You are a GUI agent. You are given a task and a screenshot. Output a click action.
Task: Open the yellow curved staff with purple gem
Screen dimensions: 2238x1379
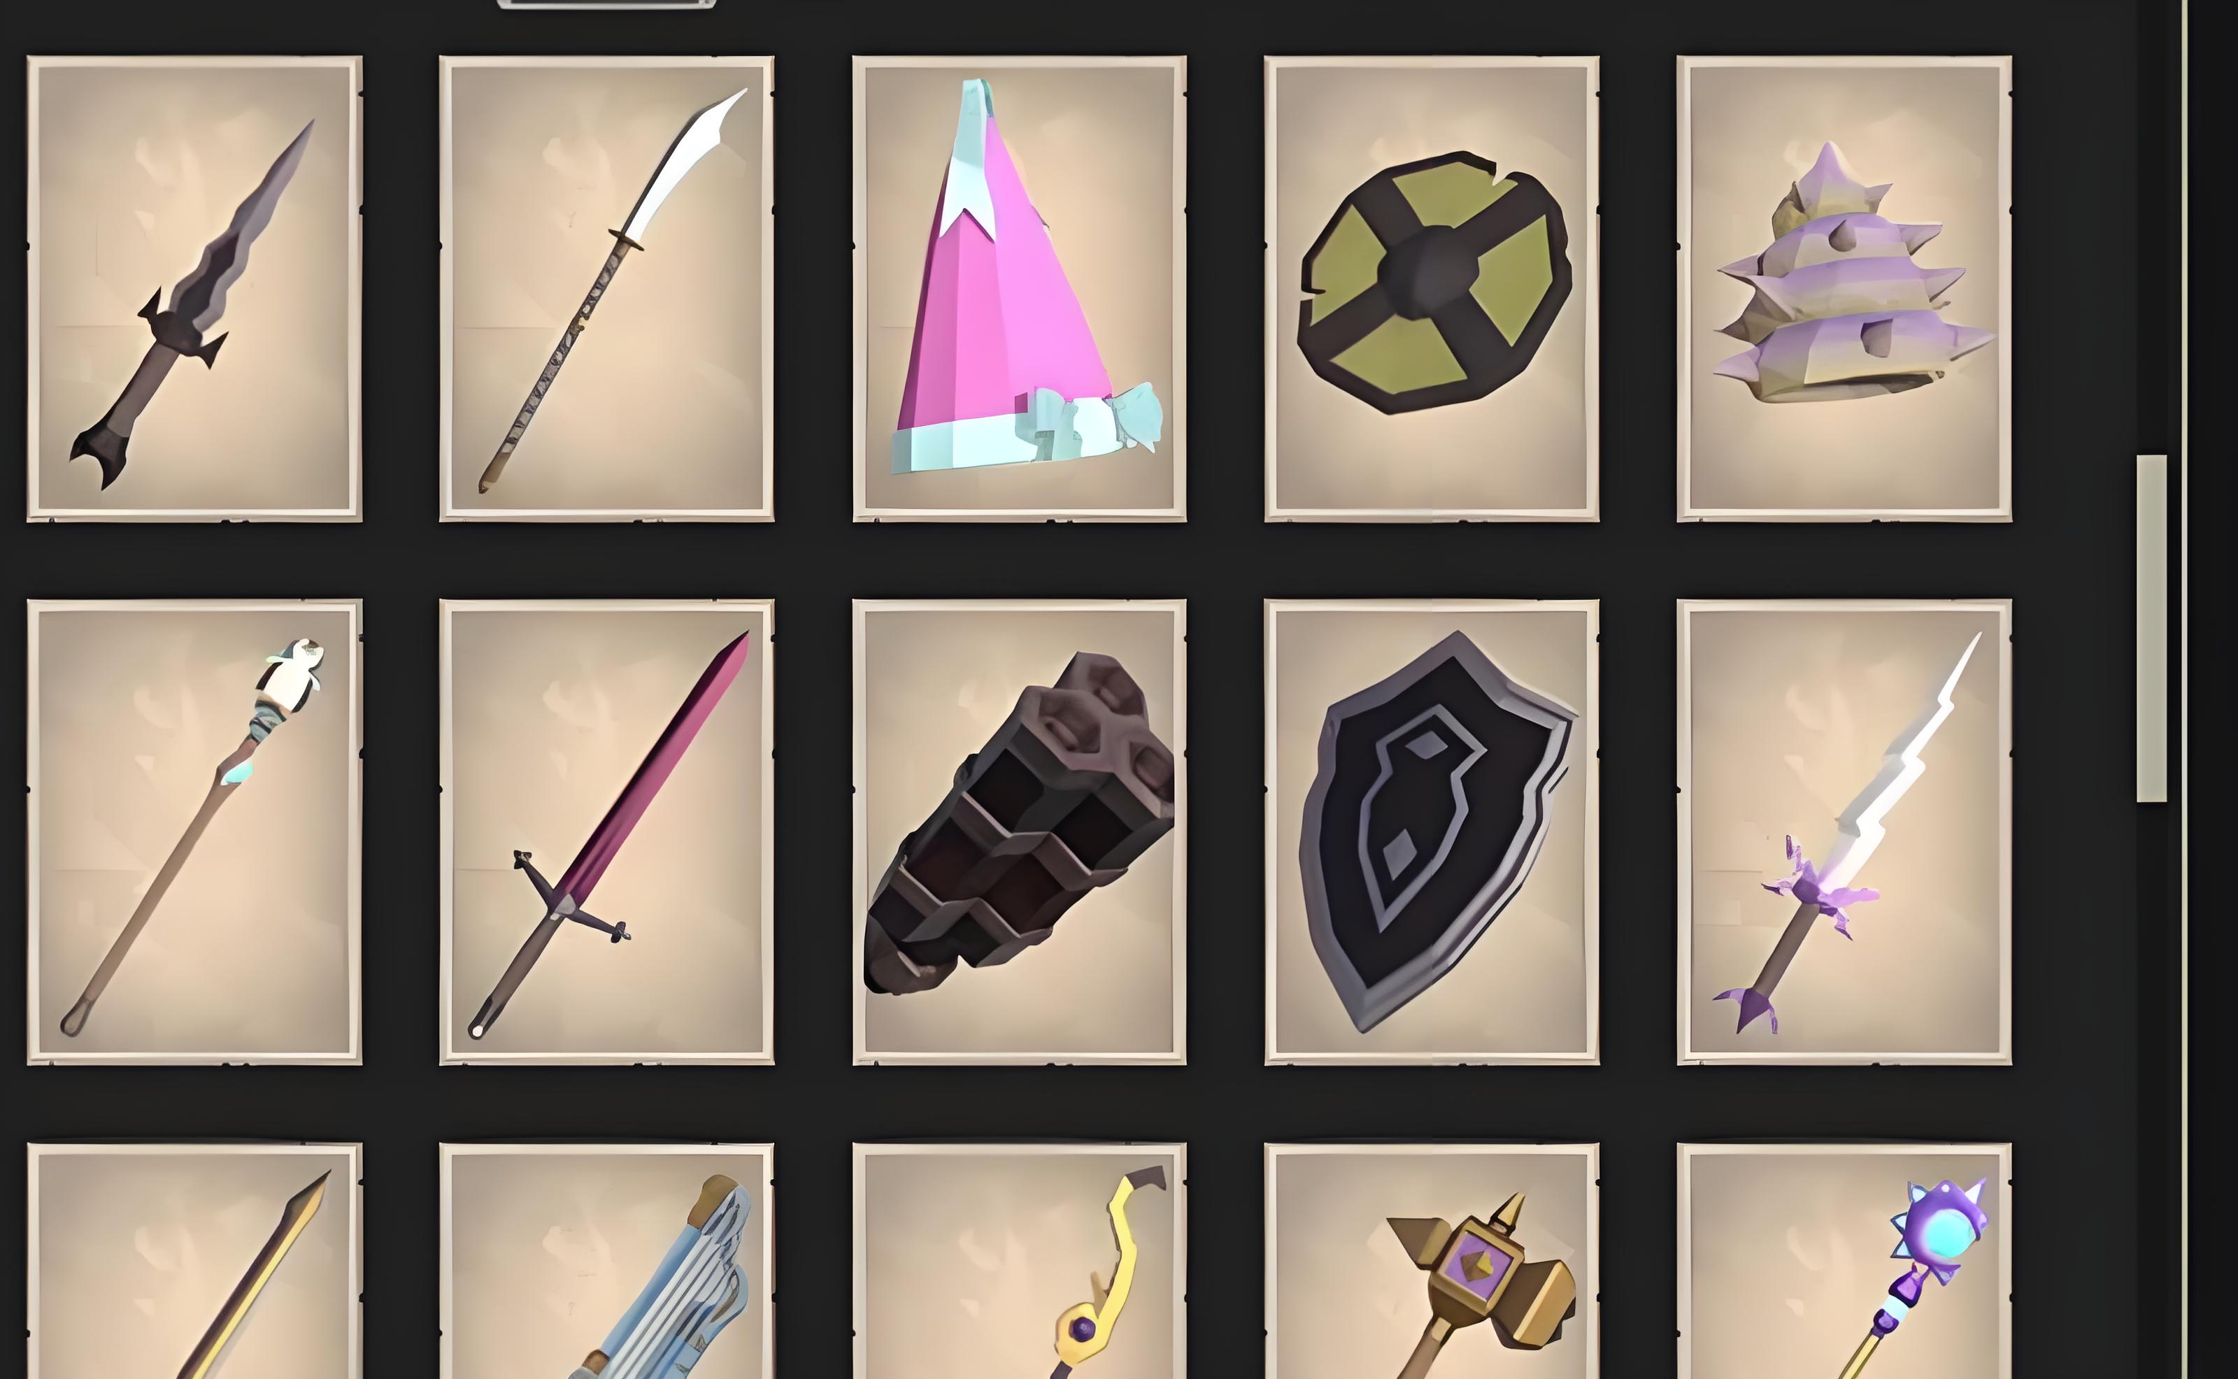point(1020,1260)
